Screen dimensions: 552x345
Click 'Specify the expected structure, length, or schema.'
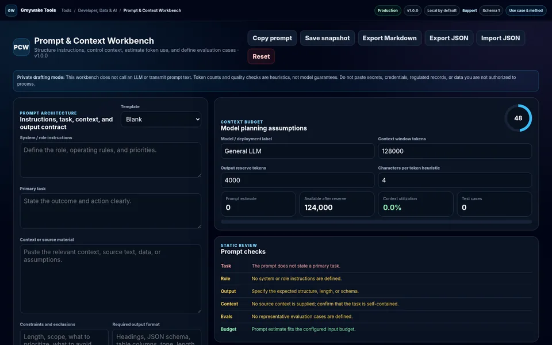(x=305, y=291)
